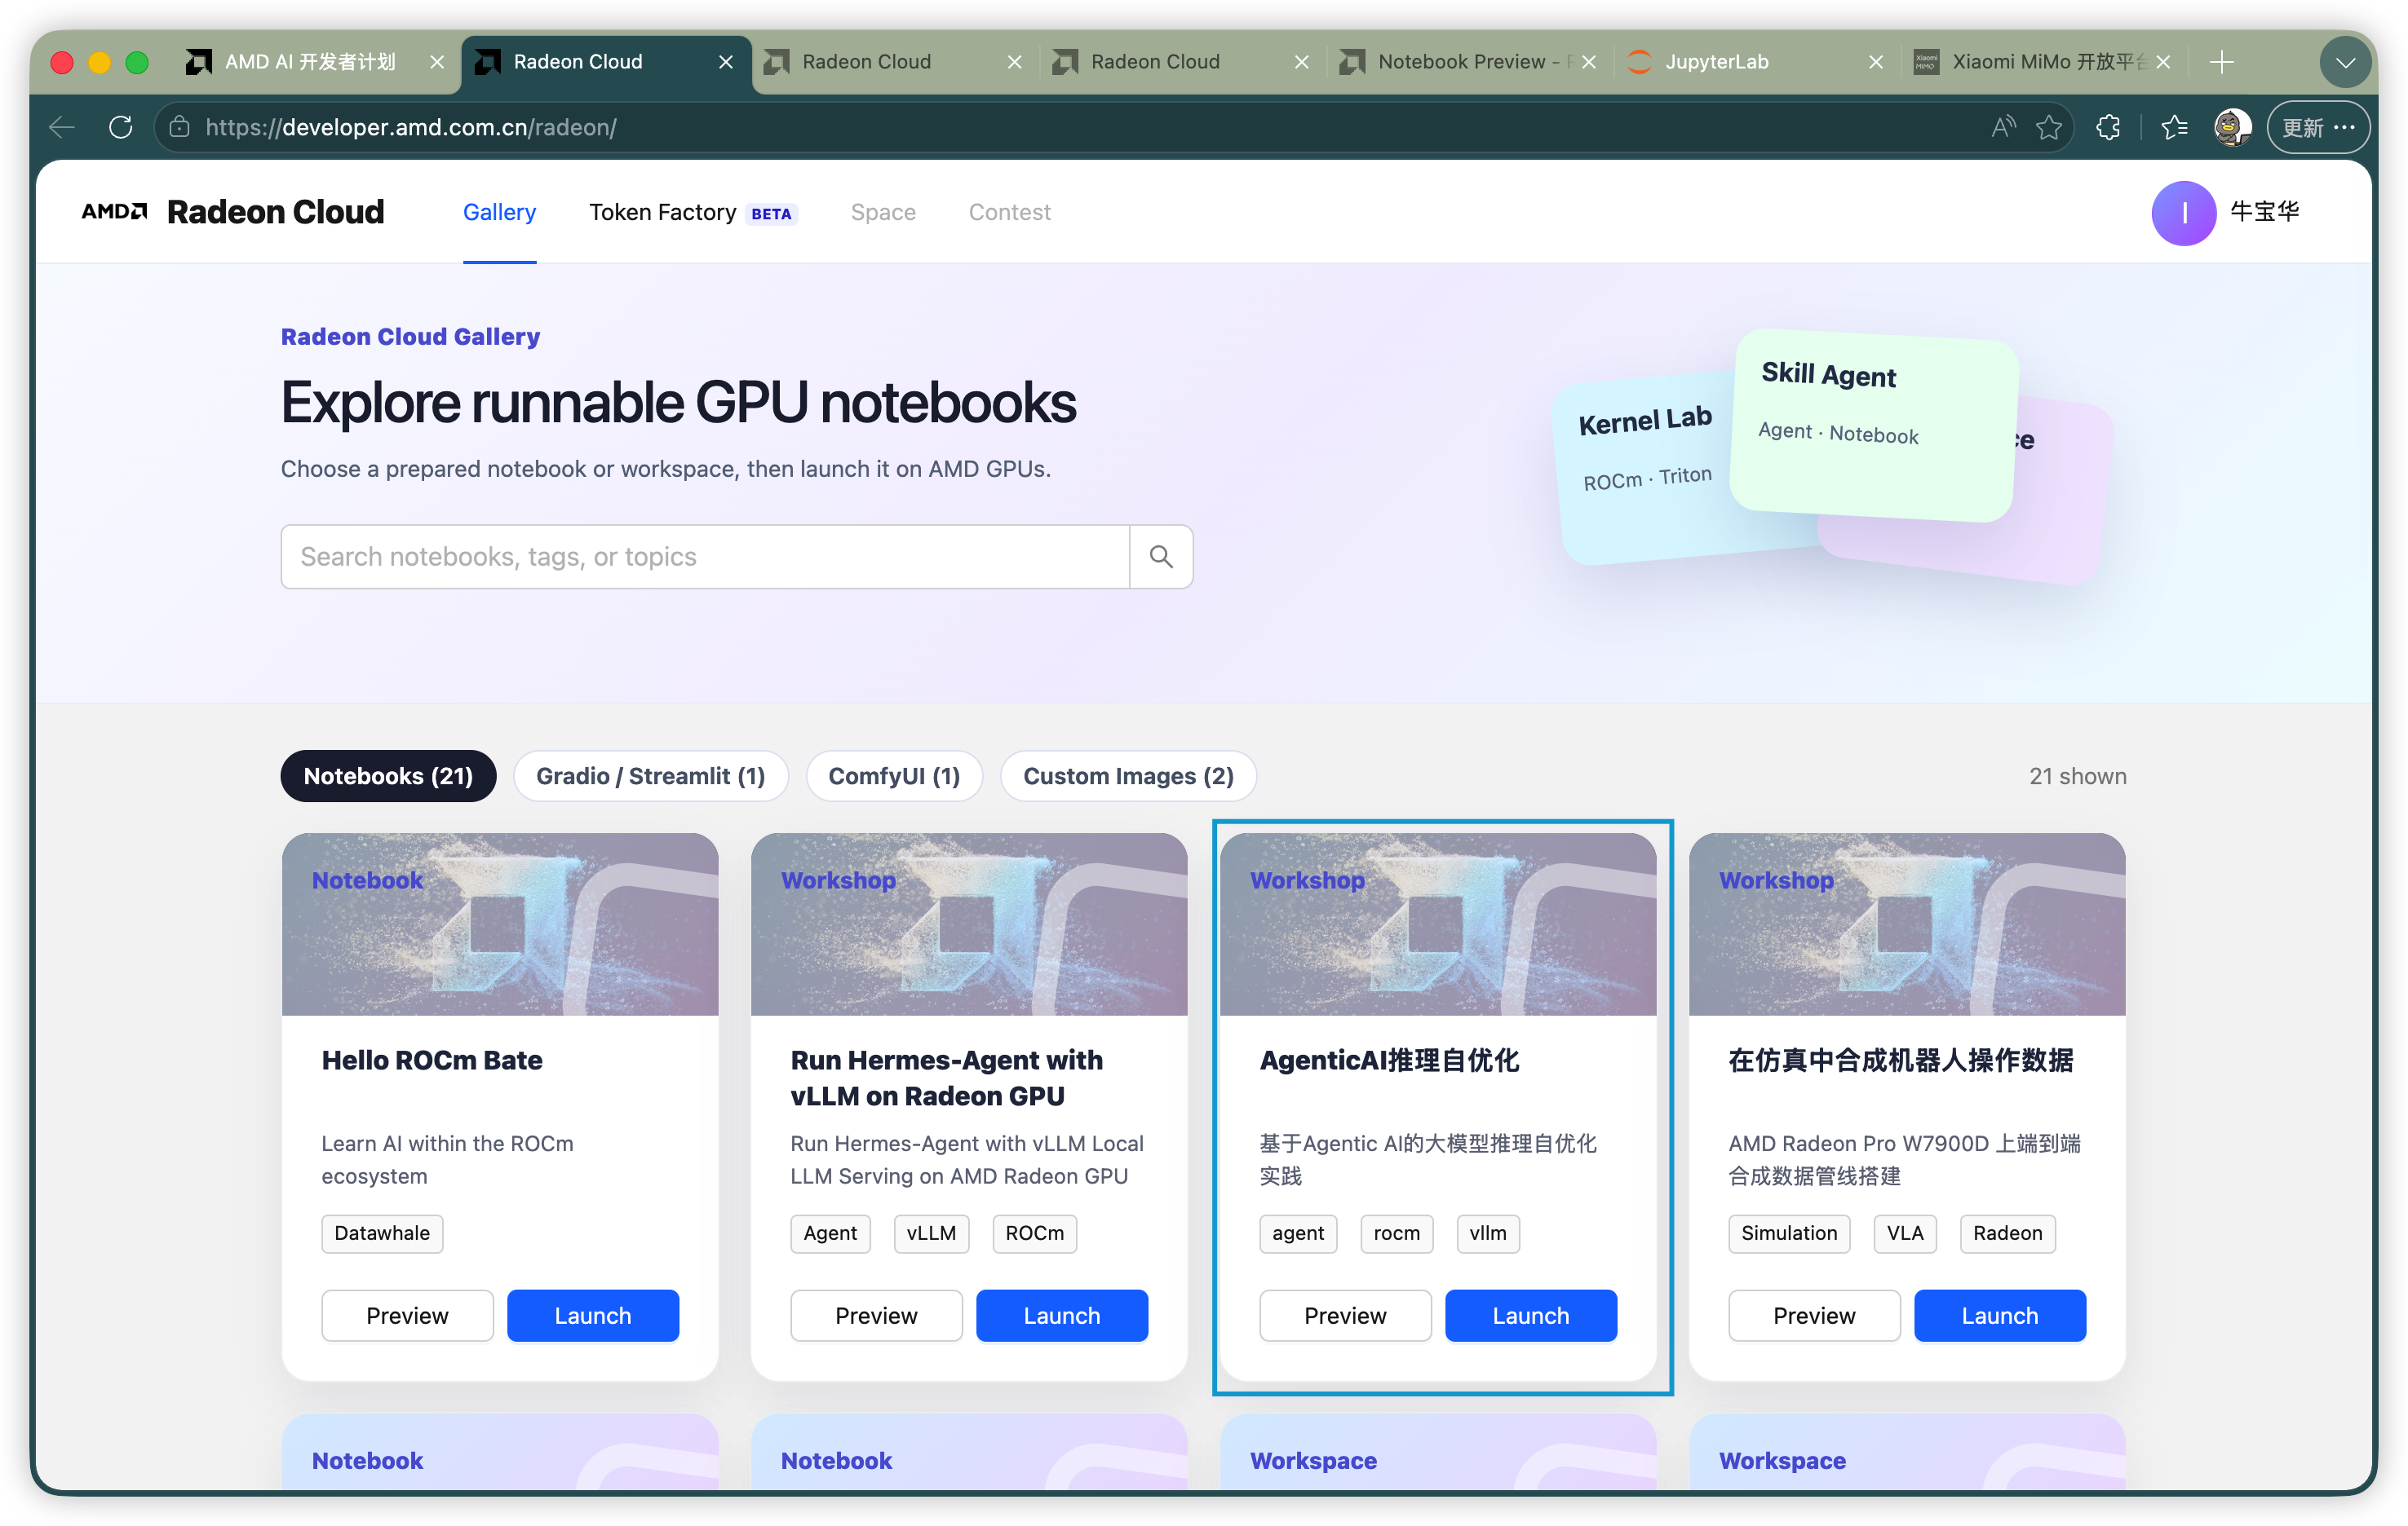
Task: Open the browser update more-options menu
Action: (x=2318, y=127)
